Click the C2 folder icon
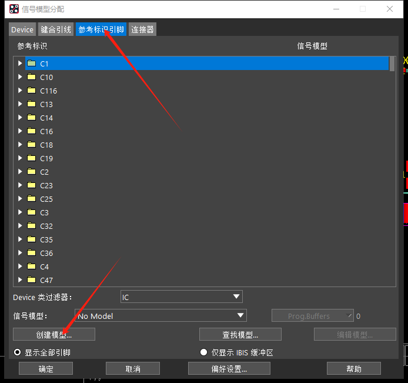 32,172
